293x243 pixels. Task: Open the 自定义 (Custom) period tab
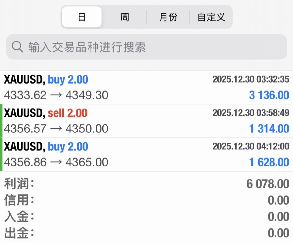pos(211,17)
